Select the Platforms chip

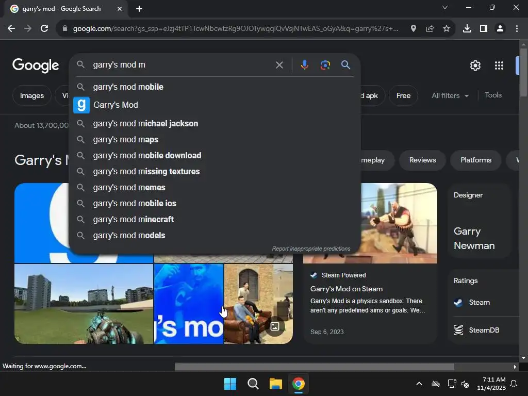pos(476,160)
